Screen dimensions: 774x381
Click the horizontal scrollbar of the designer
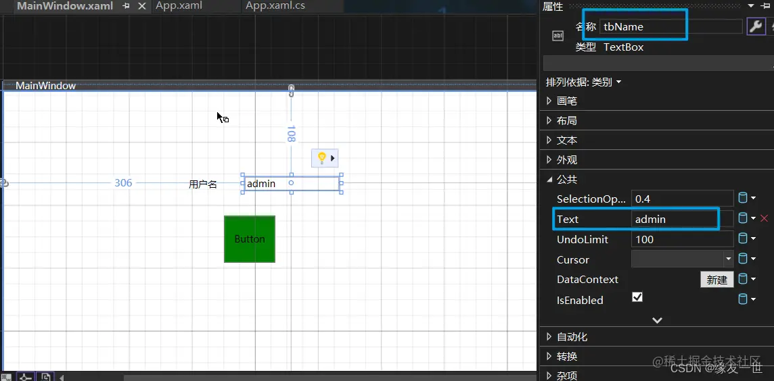coord(329,378)
